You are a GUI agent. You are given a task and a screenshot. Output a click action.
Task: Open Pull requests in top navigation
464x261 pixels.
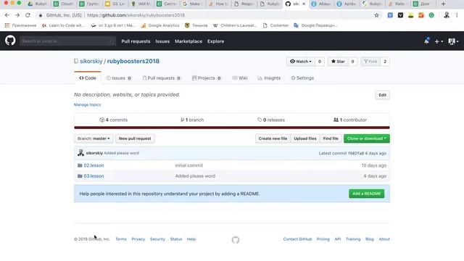pos(136,41)
